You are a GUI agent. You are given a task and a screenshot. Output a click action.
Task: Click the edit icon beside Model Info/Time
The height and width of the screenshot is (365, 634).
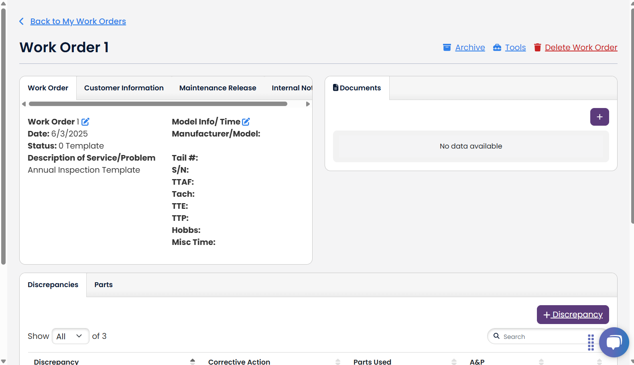point(246,122)
